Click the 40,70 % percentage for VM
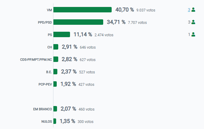This screenshot has width=204, height=129. (x=124, y=10)
